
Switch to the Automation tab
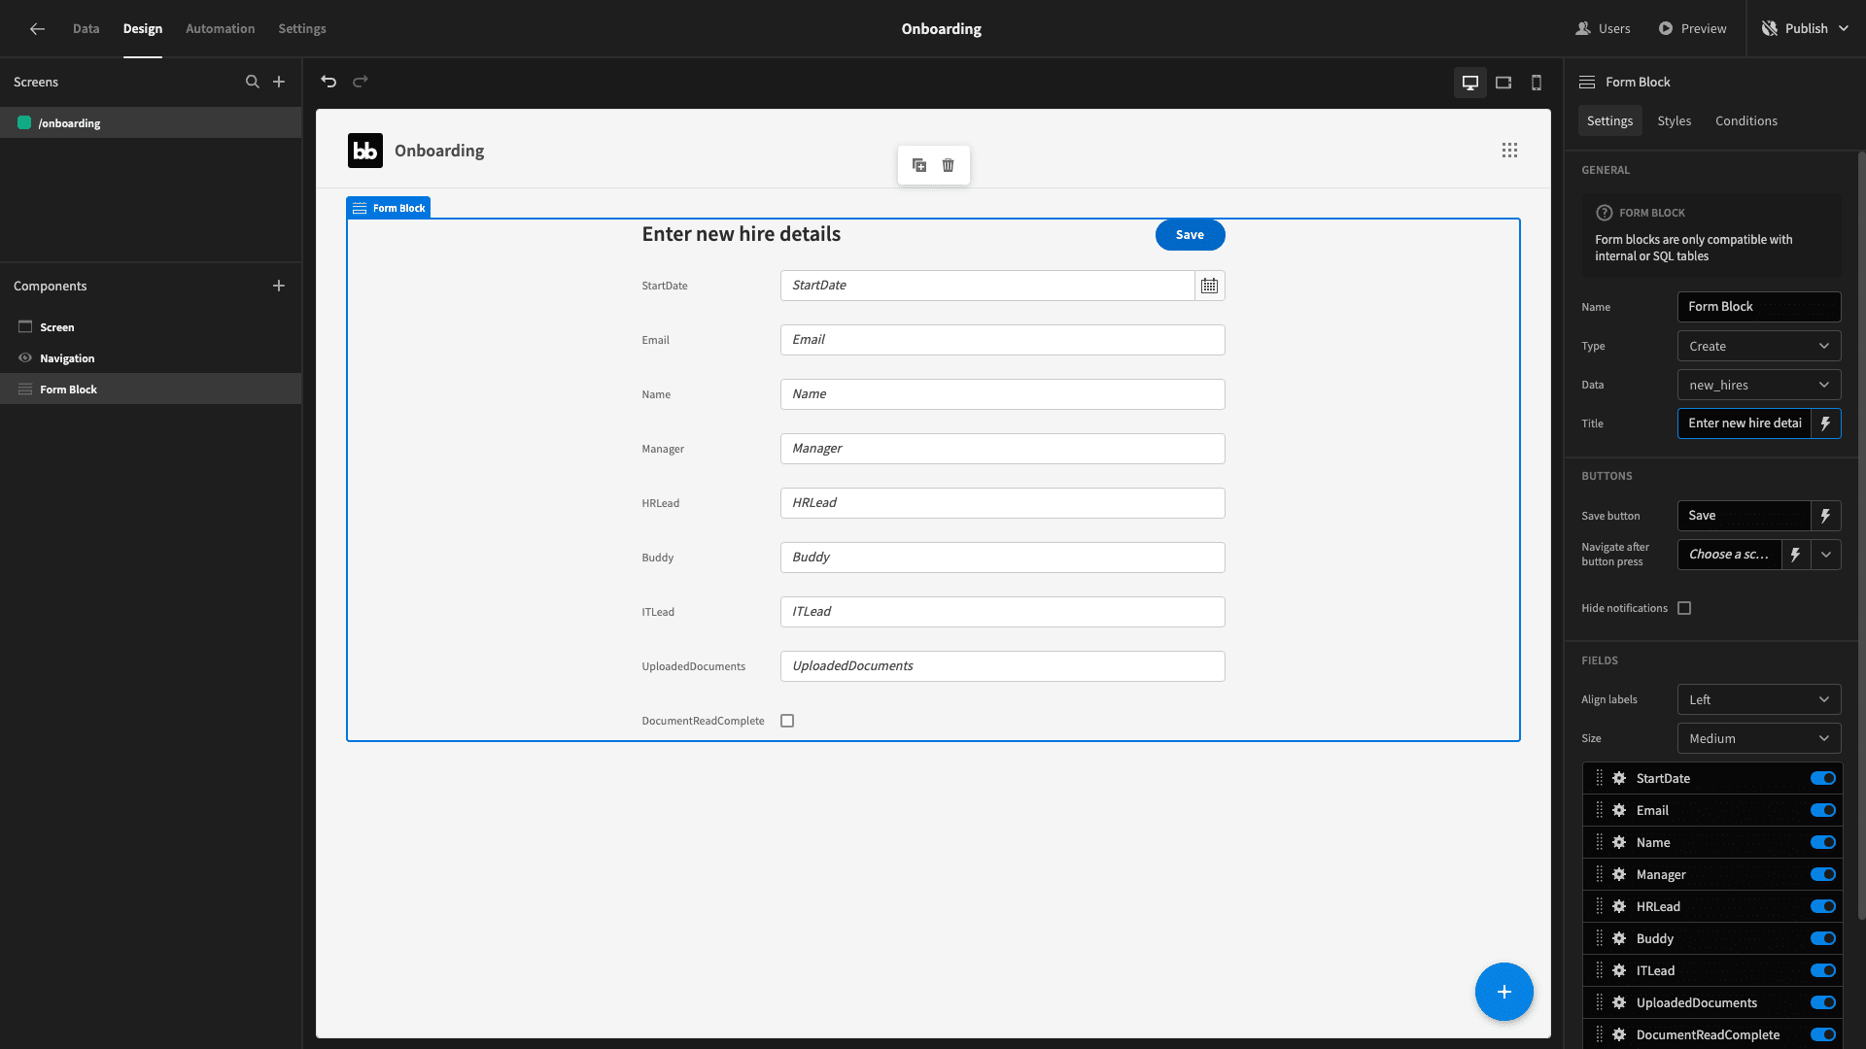[221, 29]
